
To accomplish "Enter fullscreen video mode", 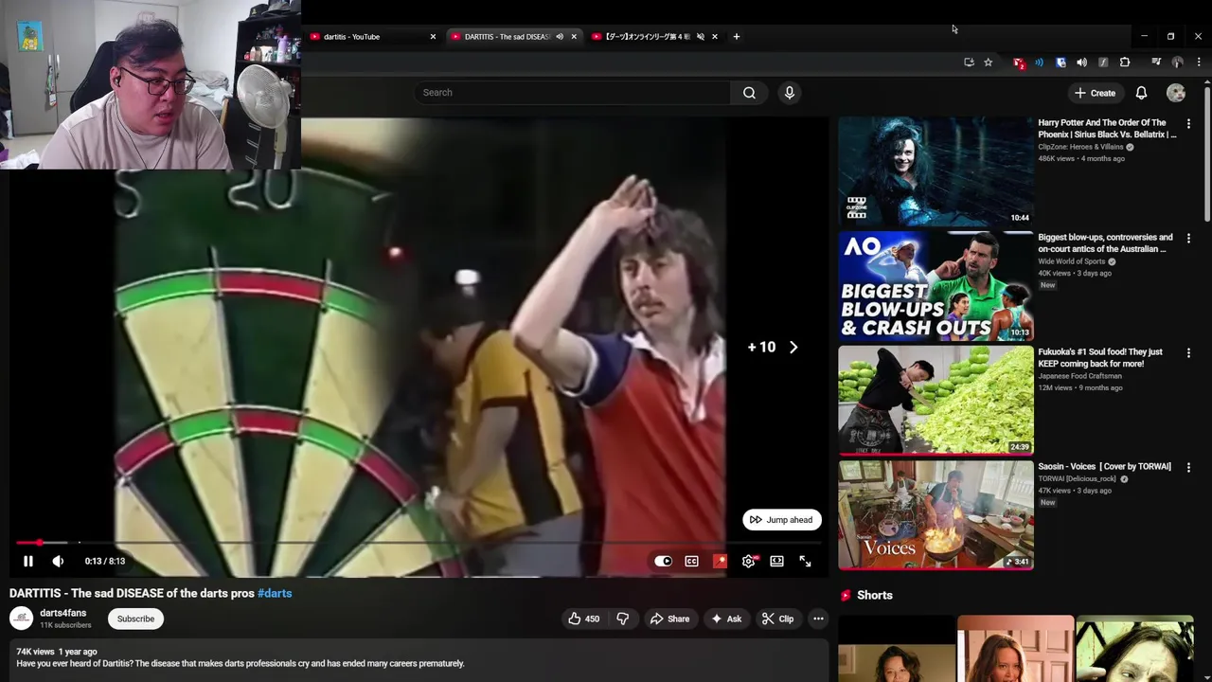I will pos(805,561).
